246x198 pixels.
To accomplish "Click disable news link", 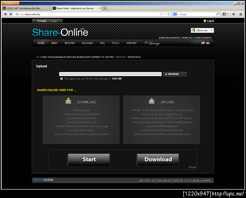I will [x=187, y=38].
